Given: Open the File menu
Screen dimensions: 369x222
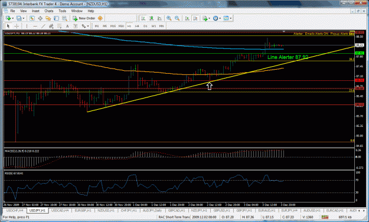Looking at the screenshot, I should (x=12, y=11).
